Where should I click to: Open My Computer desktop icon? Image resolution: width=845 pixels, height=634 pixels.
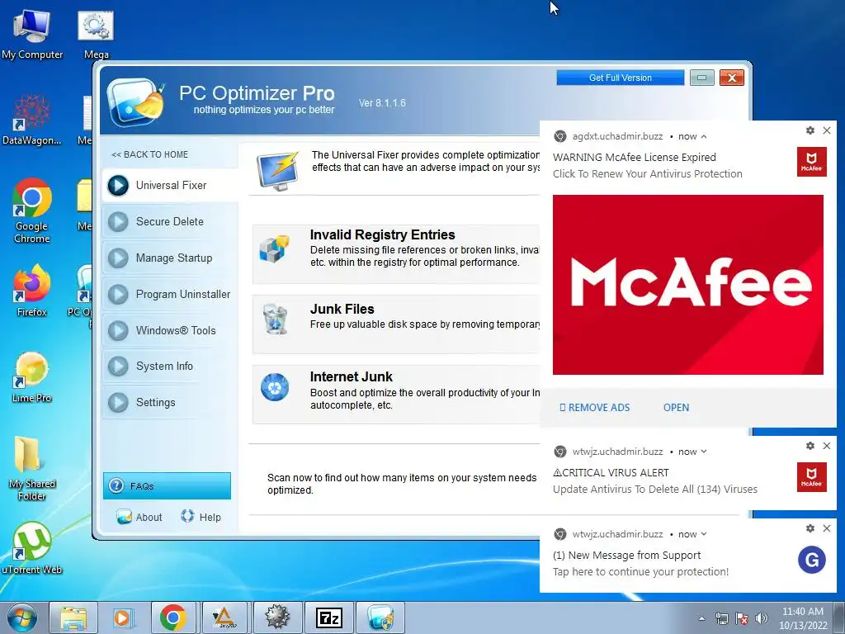tap(32, 33)
